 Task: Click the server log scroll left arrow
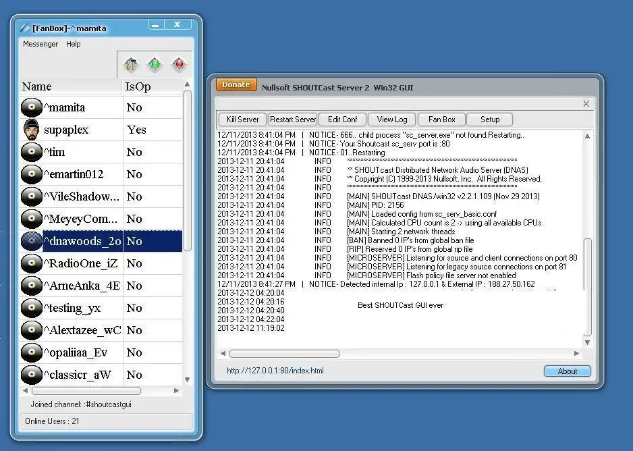point(223,354)
